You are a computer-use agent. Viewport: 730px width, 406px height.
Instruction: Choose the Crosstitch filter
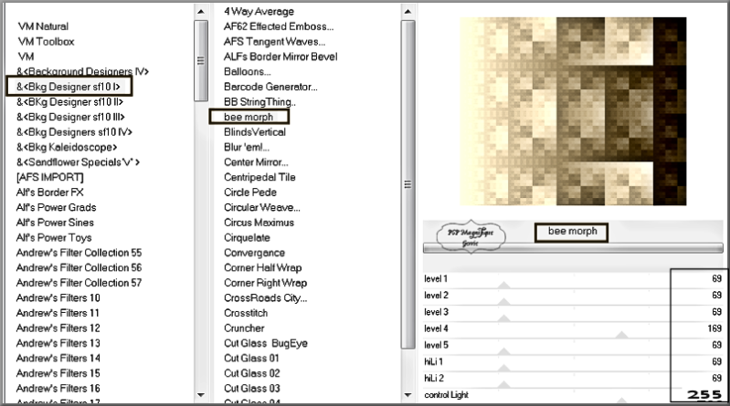click(246, 313)
